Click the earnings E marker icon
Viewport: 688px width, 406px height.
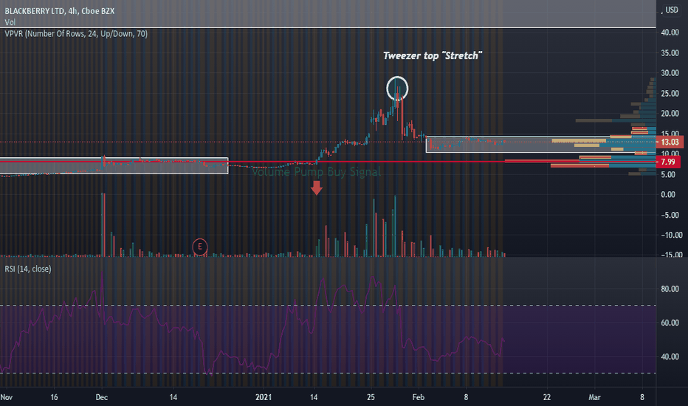click(x=199, y=247)
